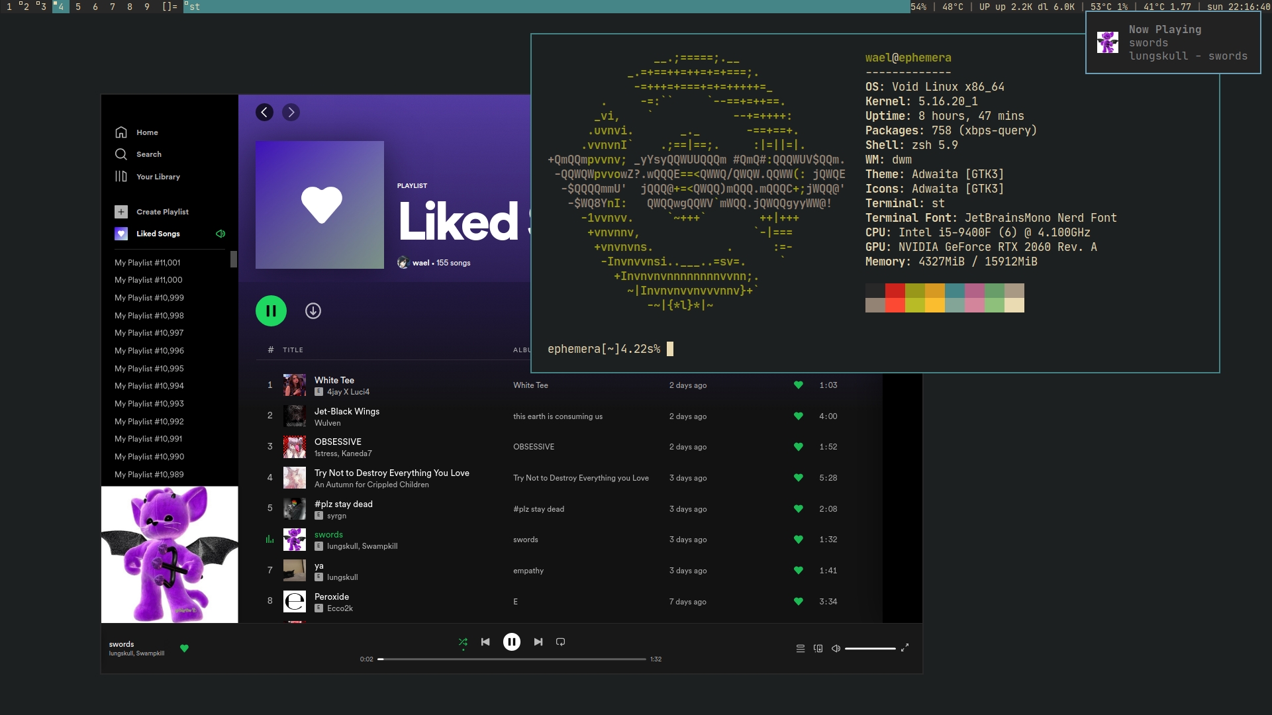Click the playlist sidebar scrollbar handle
This screenshot has width=1272, height=715.
[234, 259]
